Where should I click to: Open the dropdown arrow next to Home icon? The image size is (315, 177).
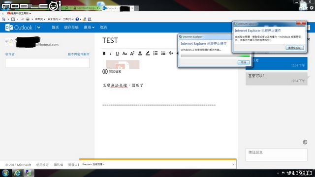tap(8, 19)
